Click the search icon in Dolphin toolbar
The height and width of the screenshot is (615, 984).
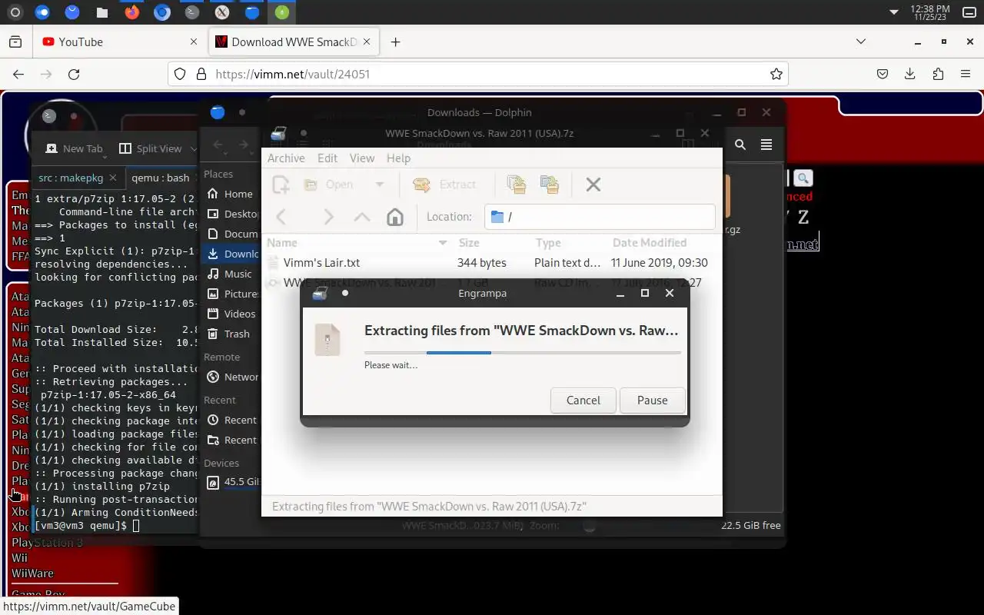click(x=740, y=145)
